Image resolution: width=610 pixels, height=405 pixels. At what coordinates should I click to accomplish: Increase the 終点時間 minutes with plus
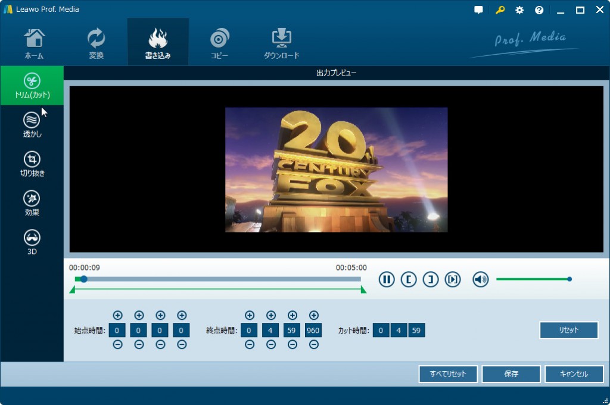tap(271, 315)
